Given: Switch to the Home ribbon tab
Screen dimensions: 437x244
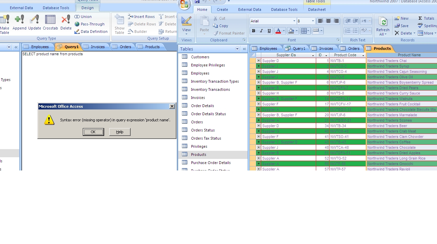Looking at the screenshot, I should coord(202,9).
